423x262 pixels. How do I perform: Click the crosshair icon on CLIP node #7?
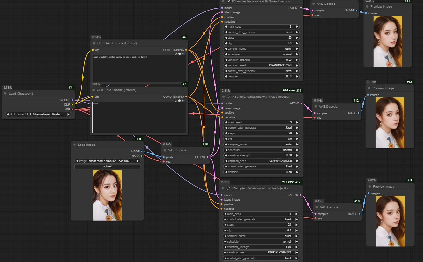(179, 101)
